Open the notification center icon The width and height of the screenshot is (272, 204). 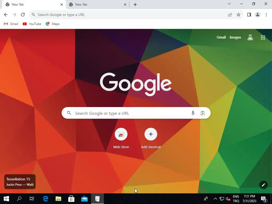tap(263, 199)
